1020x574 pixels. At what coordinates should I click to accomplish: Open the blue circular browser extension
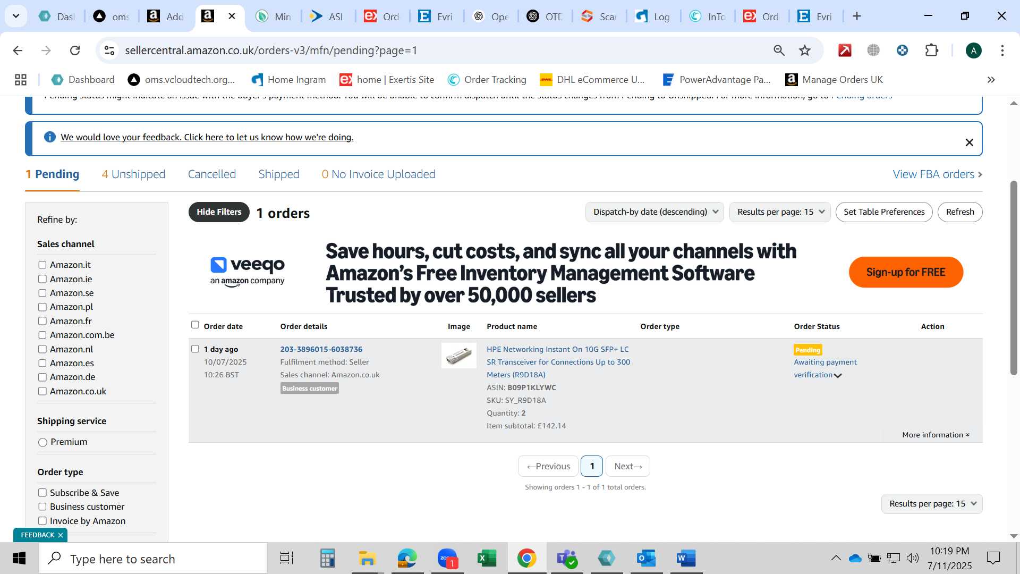902,50
